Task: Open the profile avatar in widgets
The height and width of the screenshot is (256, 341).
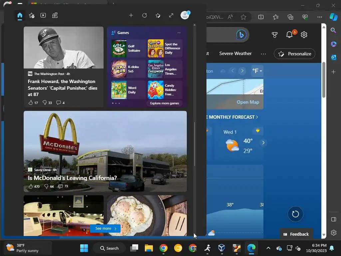Action: click(x=185, y=15)
